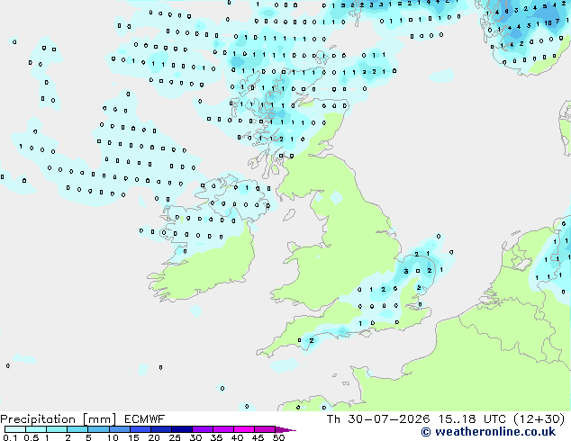Click the '45' legend scale label

(x=258, y=437)
